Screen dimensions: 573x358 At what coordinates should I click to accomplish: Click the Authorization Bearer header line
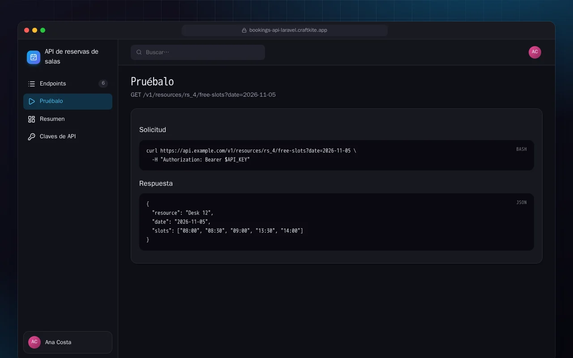pyautogui.click(x=201, y=160)
